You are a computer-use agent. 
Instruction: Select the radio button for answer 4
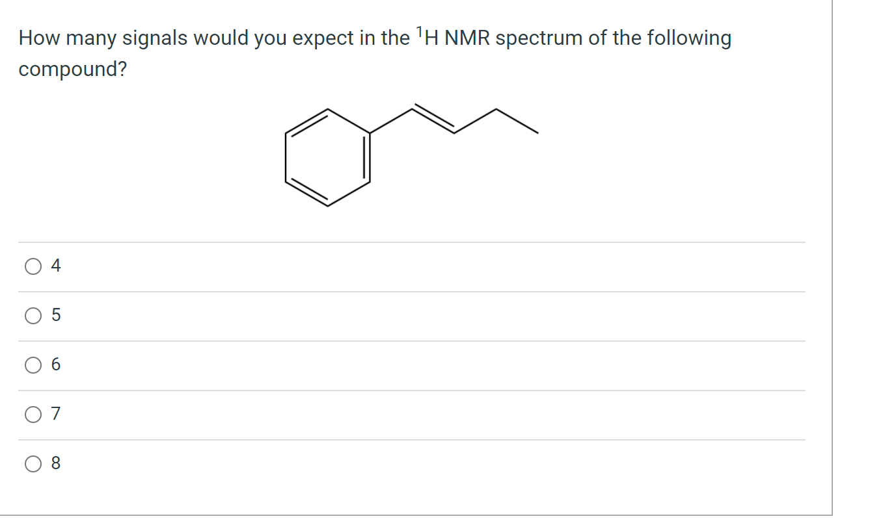(x=33, y=266)
